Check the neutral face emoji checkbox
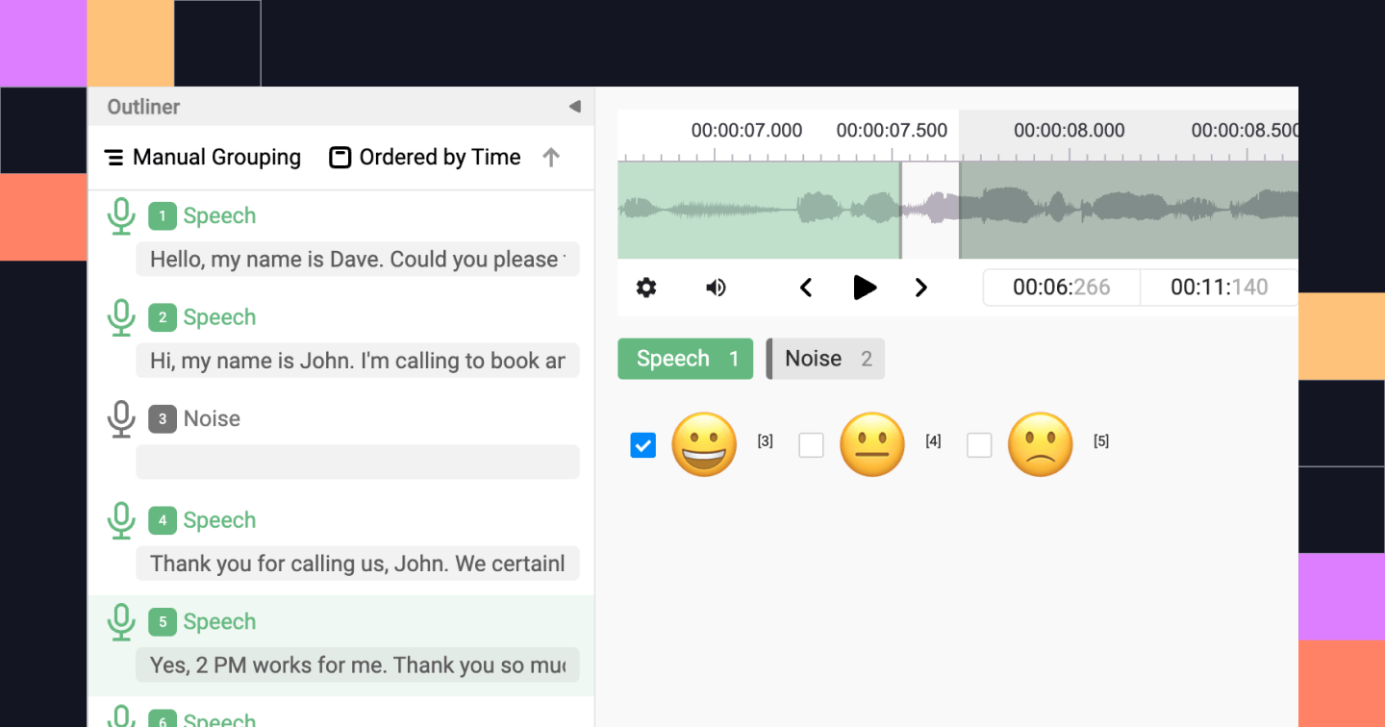 (811, 444)
